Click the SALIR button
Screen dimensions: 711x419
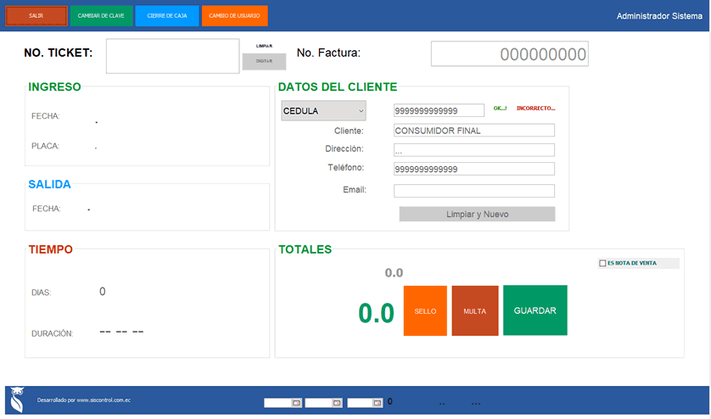coord(36,15)
